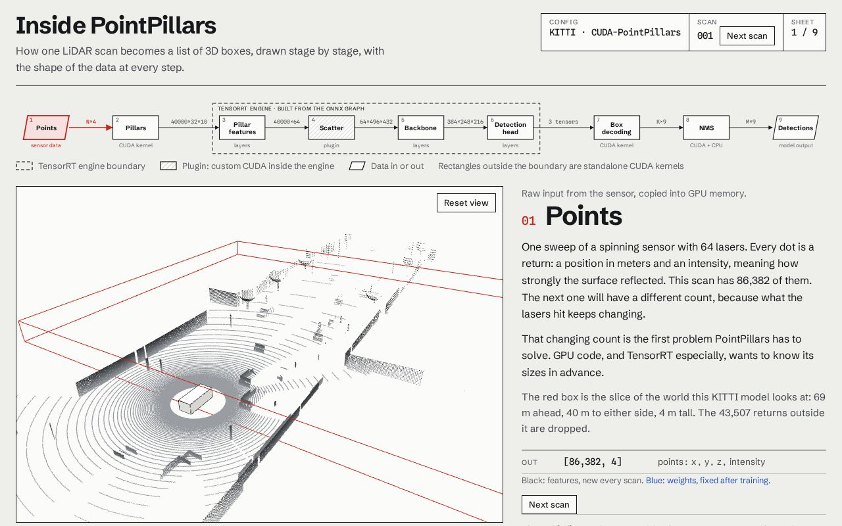Viewport: 842px width, 526px height.
Task: Click the '3 tensors' edge label
Action: [x=563, y=122]
